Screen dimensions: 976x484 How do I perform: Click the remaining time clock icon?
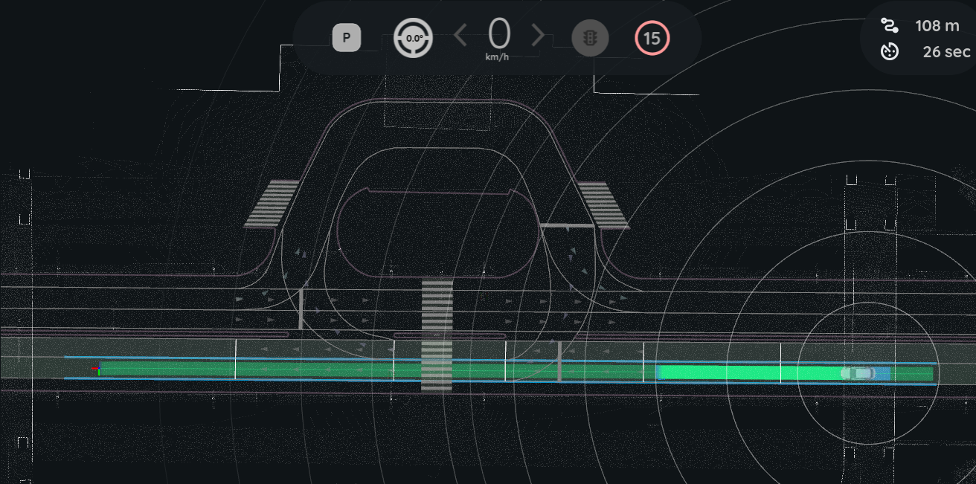(x=889, y=51)
